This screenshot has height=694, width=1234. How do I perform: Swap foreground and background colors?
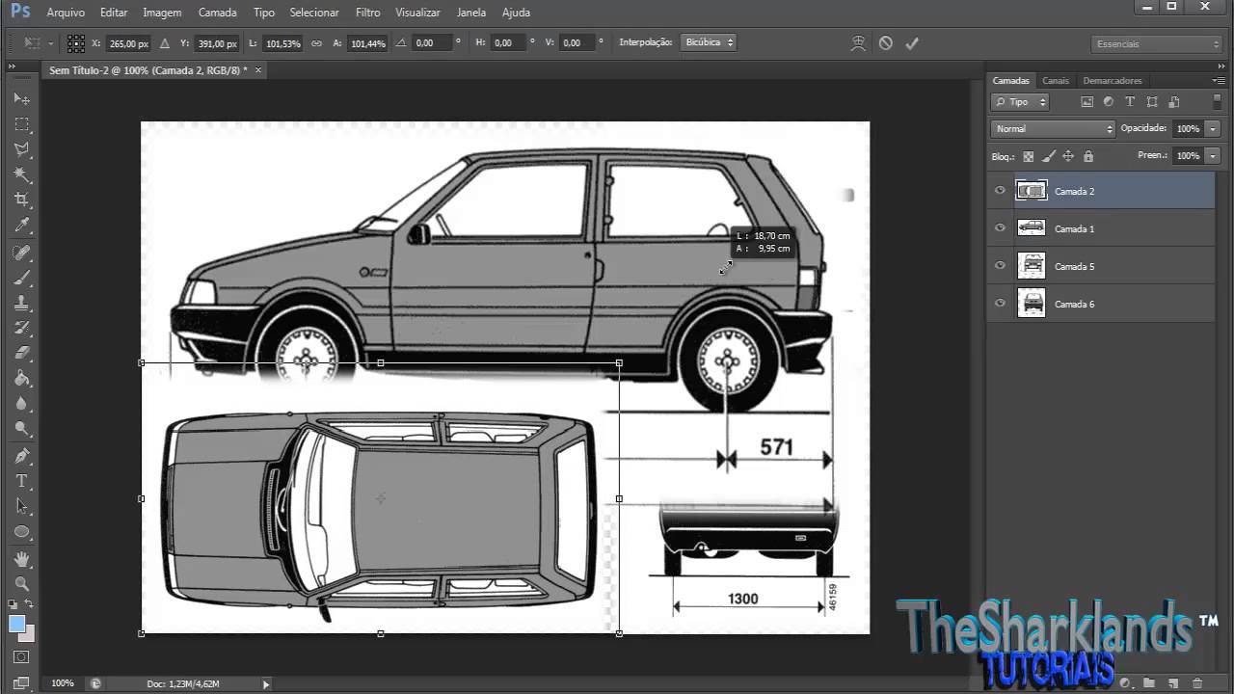[30, 604]
